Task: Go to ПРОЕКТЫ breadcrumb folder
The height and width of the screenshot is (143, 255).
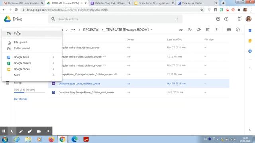Action: [x=91, y=30]
